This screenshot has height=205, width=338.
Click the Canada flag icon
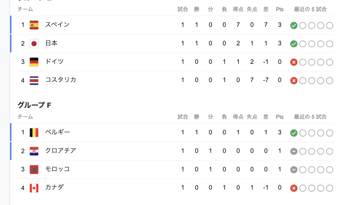34,188
